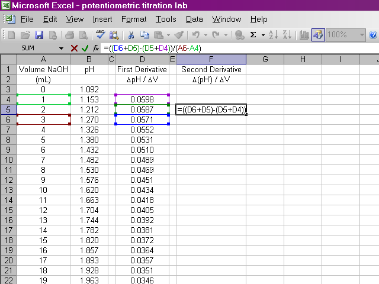Viewport: 379px width, 284px height.
Task: Click the New workbook icon
Action: pos(11,35)
